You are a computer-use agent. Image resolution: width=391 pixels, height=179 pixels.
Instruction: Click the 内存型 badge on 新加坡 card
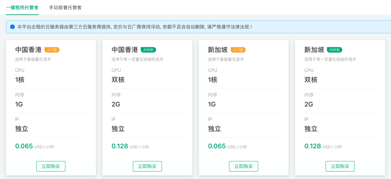click(x=335, y=50)
